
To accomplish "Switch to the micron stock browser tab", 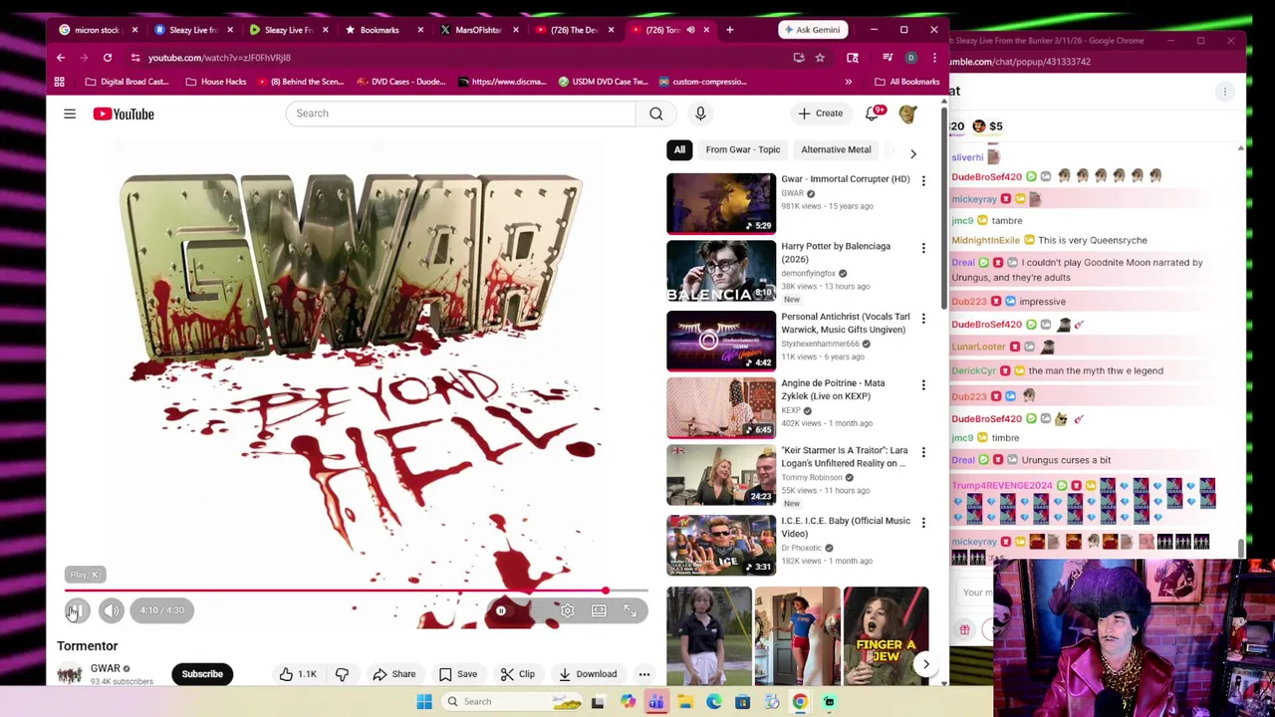I will pos(98,30).
